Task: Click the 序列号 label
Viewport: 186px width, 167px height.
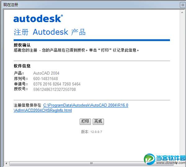Action: tap(21, 79)
